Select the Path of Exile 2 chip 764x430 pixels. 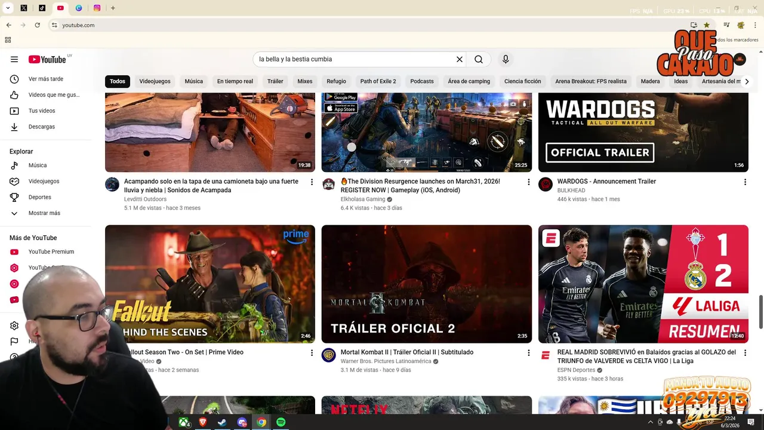pos(378,81)
